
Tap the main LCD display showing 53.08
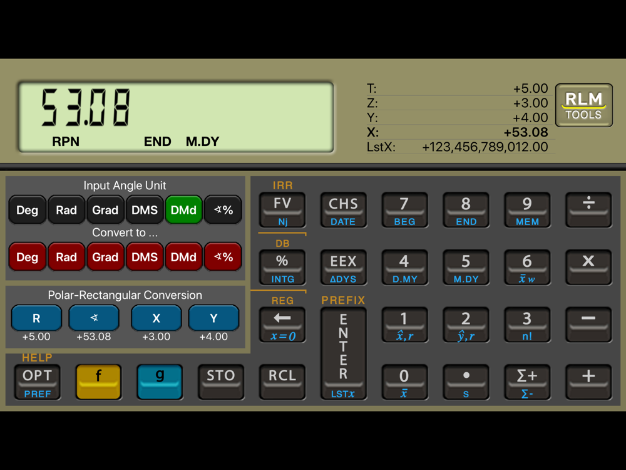pyautogui.click(x=176, y=117)
